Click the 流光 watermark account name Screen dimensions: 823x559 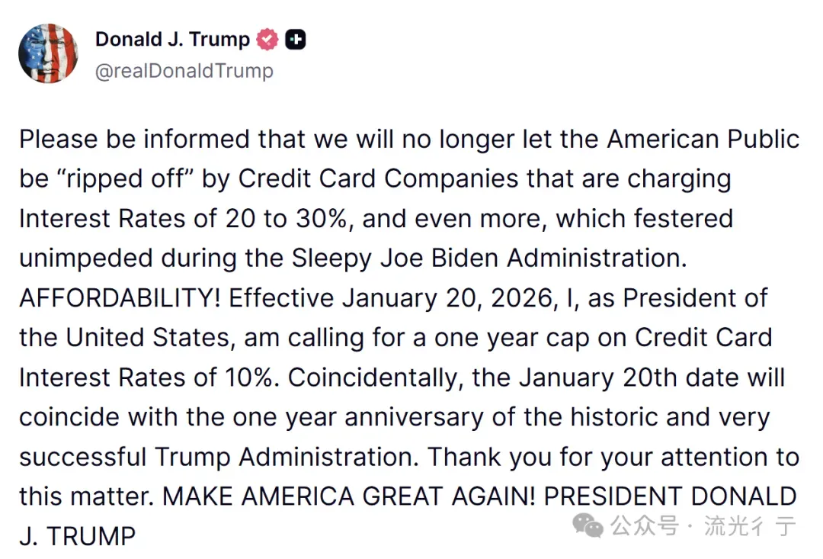tap(750, 526)
